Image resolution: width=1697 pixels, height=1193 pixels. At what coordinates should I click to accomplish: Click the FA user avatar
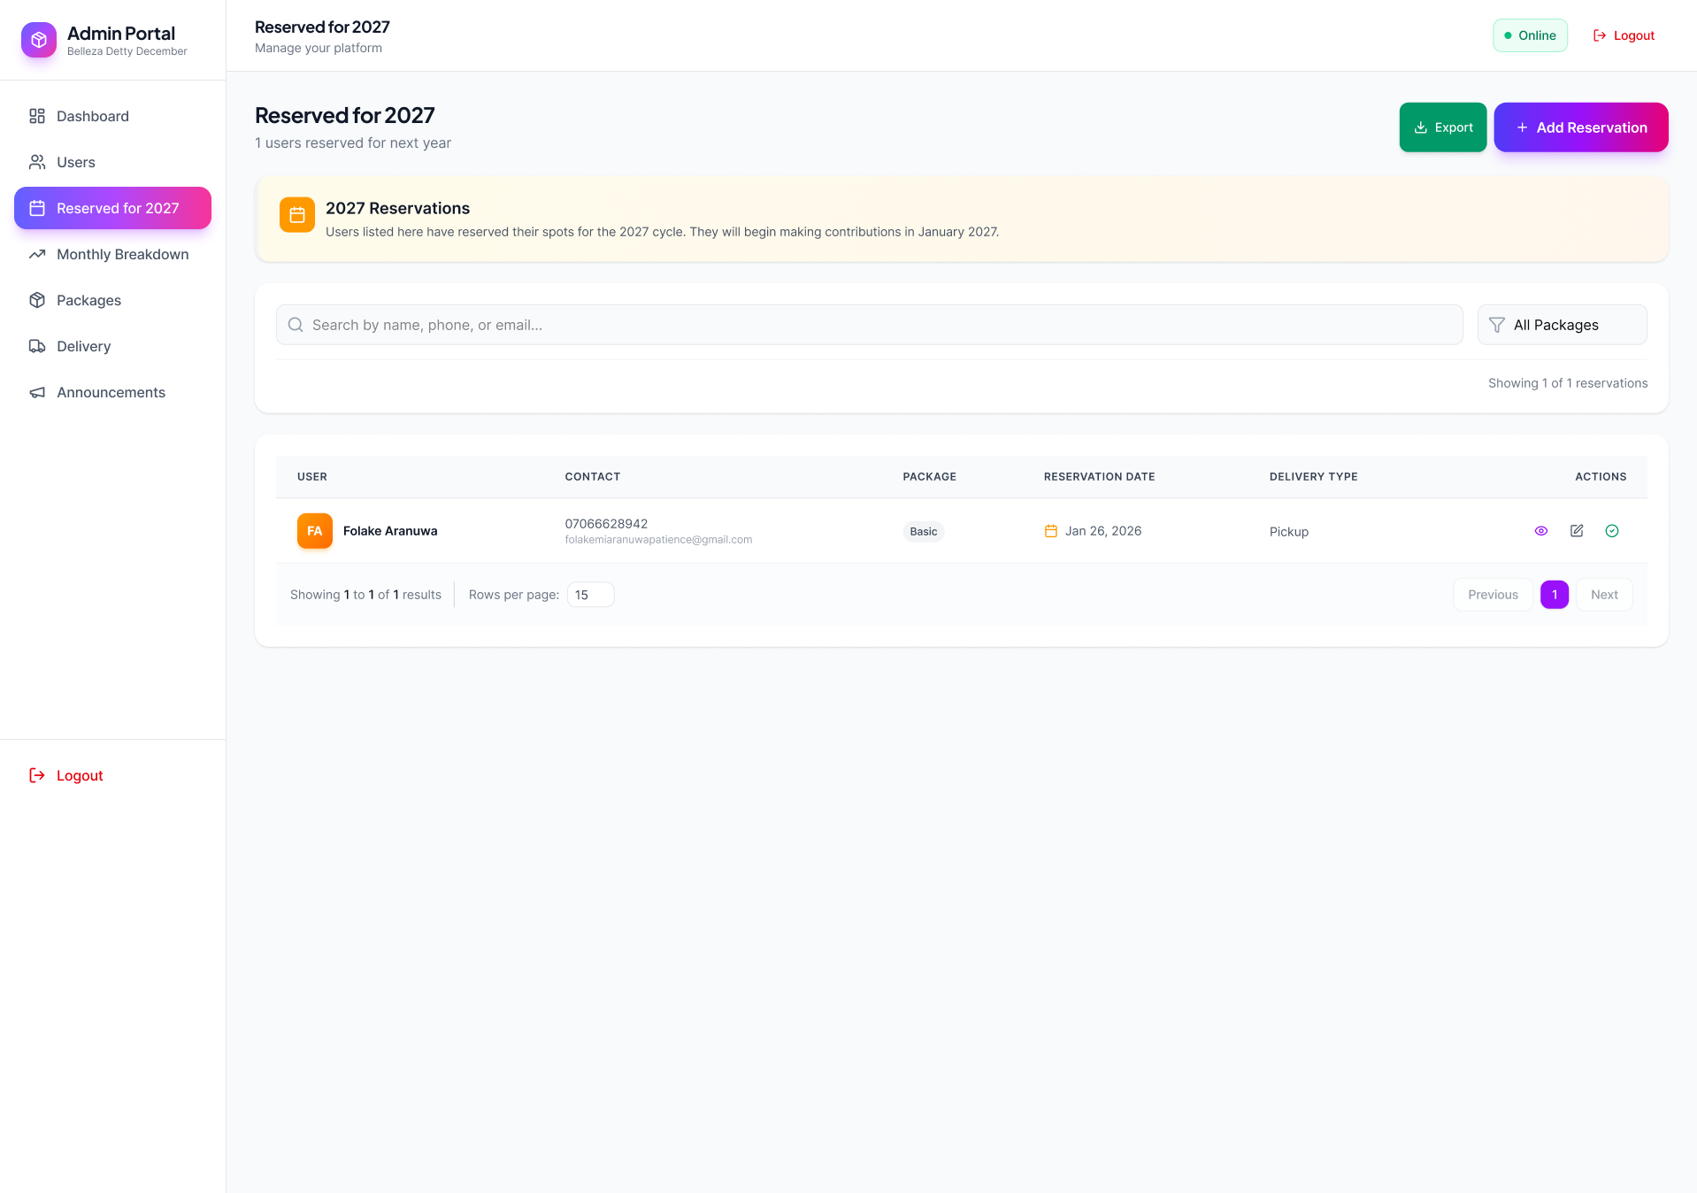point(315,531)
